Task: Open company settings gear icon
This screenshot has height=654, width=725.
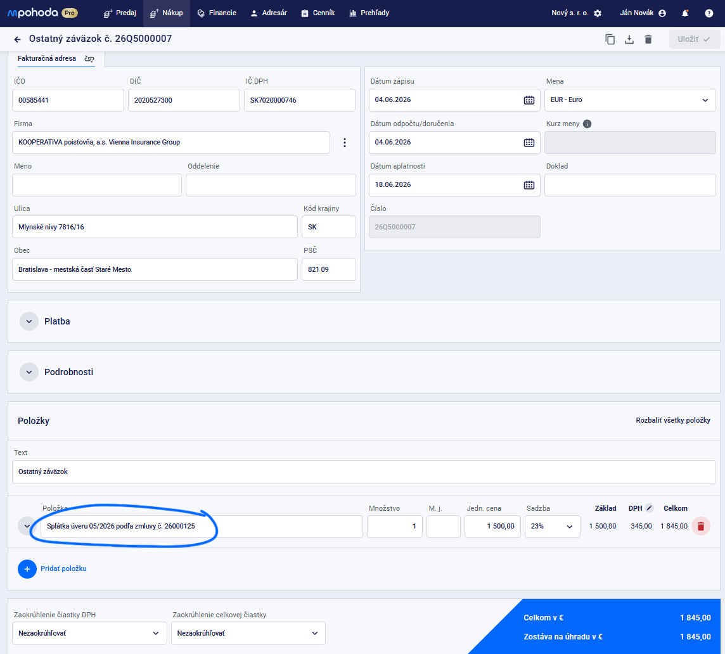Action: pyautogui.click(x=598, y=13)
